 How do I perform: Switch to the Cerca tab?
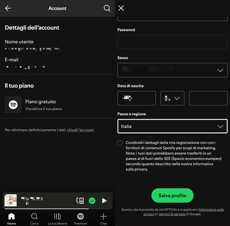point(34,219)
